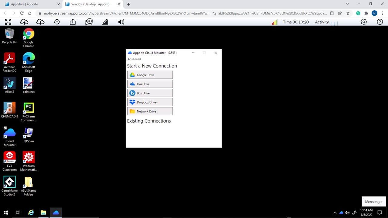This screenshot has width=388, height=218.
Task: Open Windows notification center icon
Action: click(380, 213)
